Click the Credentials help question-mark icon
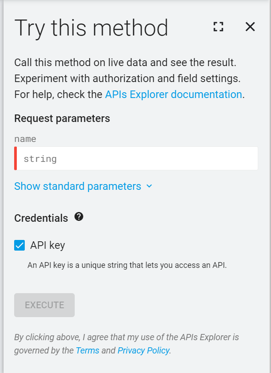This screenshot has width=271, height=373. pos(79,217)
